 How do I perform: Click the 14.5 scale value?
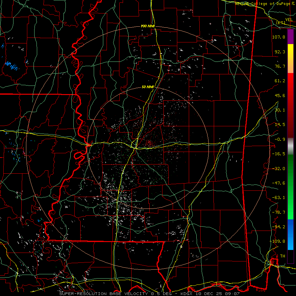(280, 125)
